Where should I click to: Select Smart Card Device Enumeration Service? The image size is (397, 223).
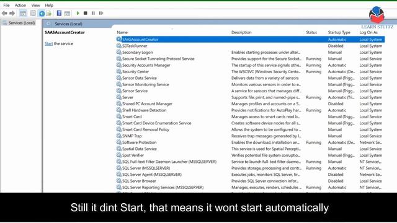coord(157,123)
